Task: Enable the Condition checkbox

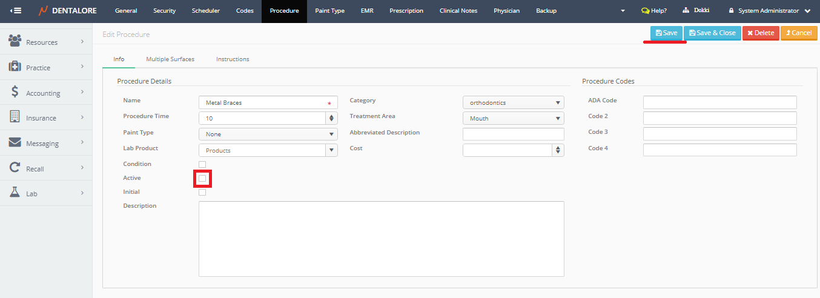Action: pos(202,164)
